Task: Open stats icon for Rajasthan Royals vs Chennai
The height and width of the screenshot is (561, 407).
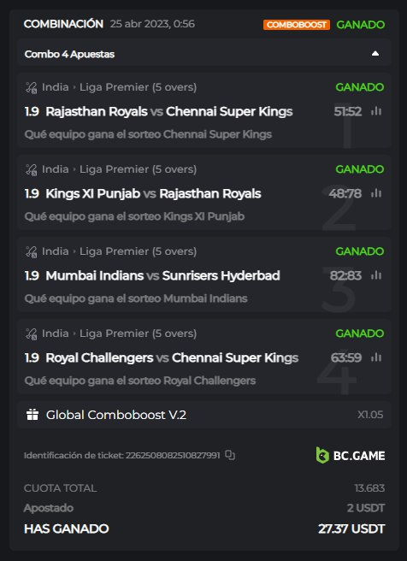Action: tap(376, 111)
